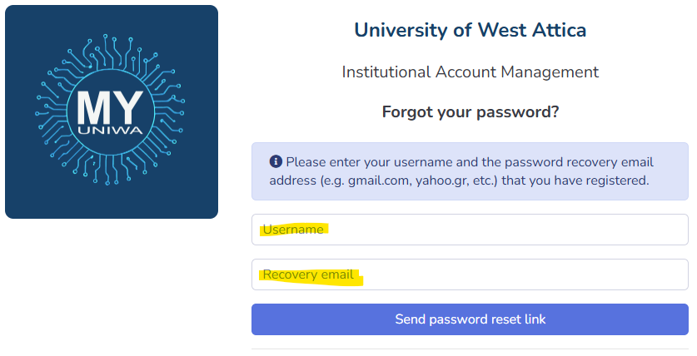Screen dimensions: 697x356
Task: Click the divider line below the button
Action: pyautogui.click(x=470, y=349)
